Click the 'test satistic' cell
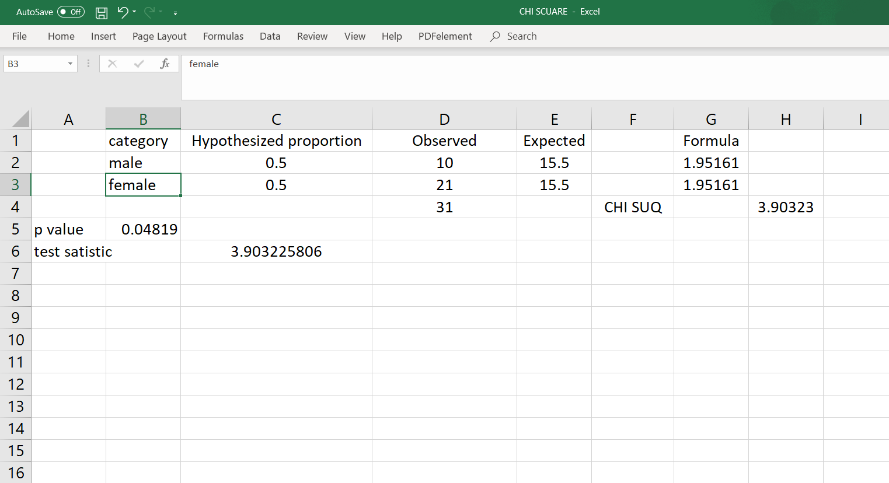 (x=68, y=251)
